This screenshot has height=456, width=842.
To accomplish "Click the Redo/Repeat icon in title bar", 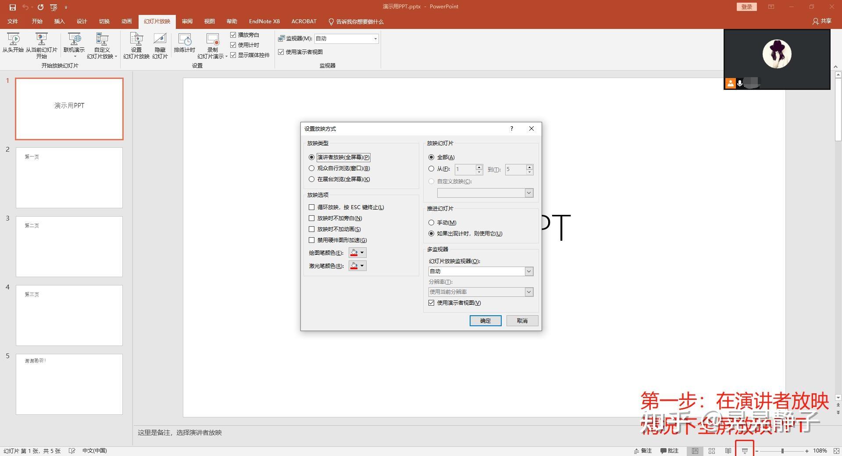I will tap(40, 7).
